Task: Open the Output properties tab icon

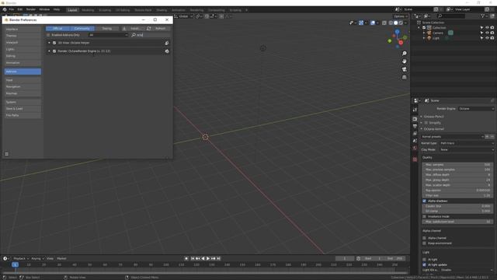Action: [x=415, y=126]
